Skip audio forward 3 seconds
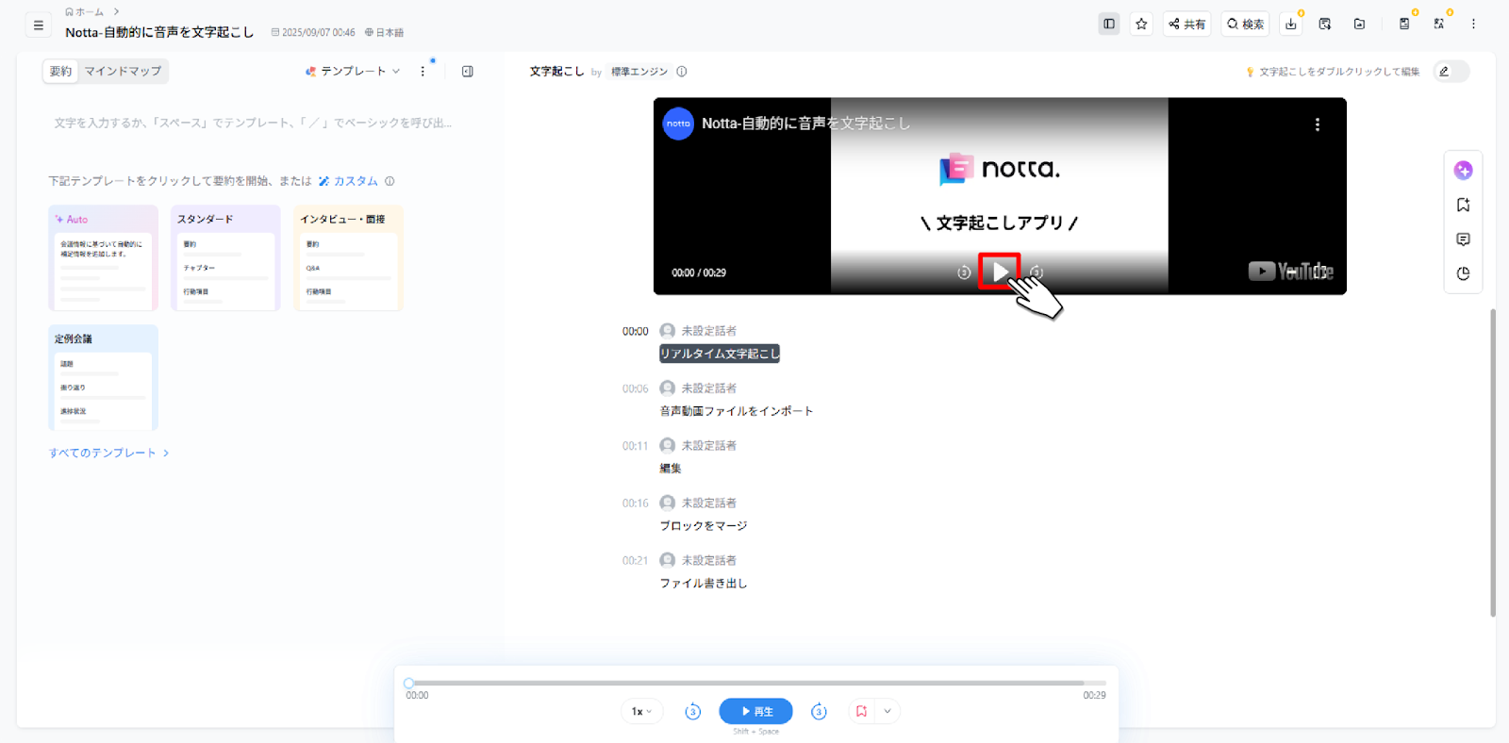The image size is (1509, 743). point(819,712)
